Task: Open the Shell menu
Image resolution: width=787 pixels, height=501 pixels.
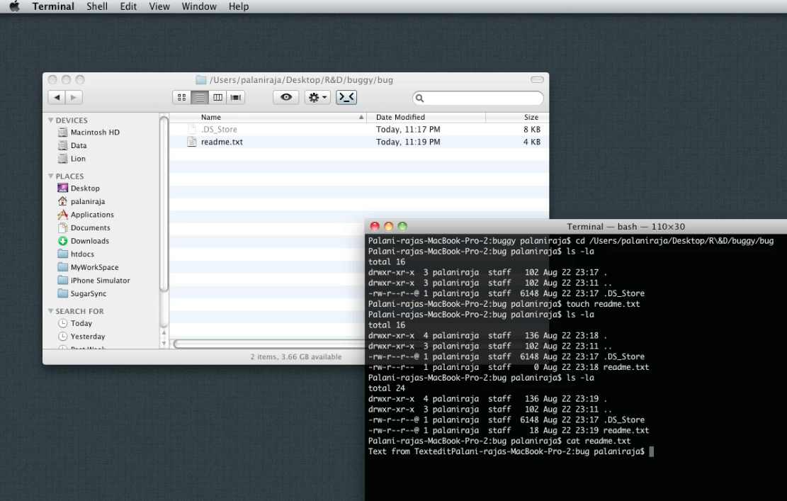Action: 97,6
